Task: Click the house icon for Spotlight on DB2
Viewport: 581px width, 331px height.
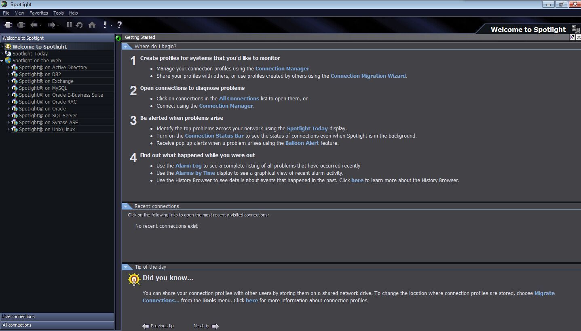Action: [15, 74]
